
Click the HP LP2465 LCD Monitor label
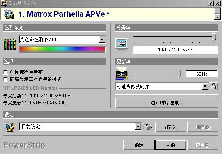pyautogui.click(x=30, y=88)
